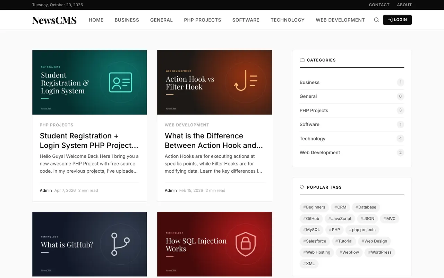Select Technology in the Categories list
Image resolution: width=444 pixels, height=278 pixels.
352,138
